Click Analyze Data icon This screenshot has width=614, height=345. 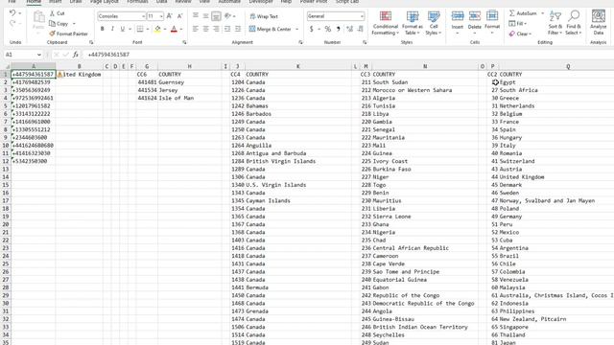click(x=599, y=23)
